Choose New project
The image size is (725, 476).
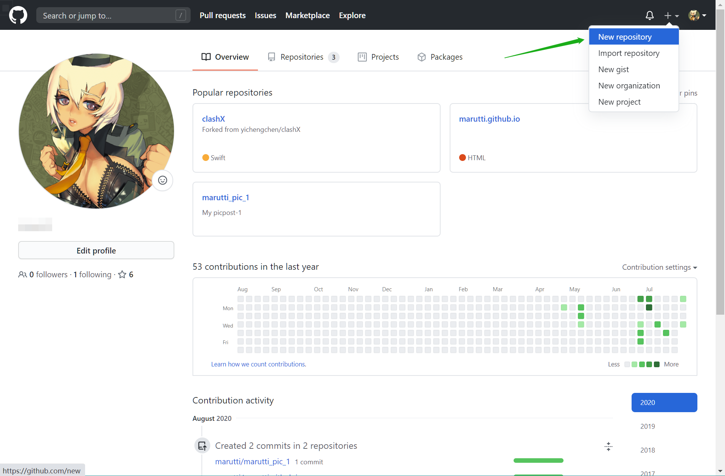634,102
